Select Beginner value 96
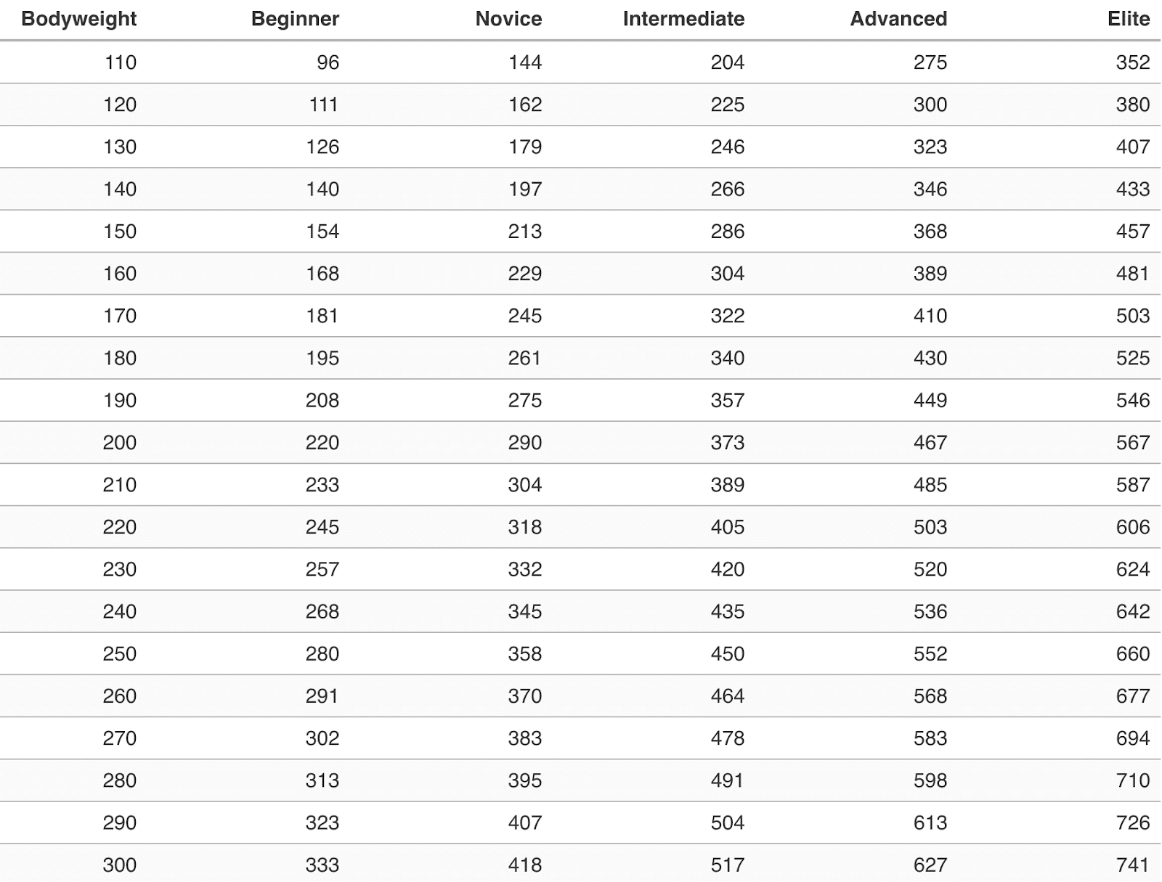 (328, 62)
